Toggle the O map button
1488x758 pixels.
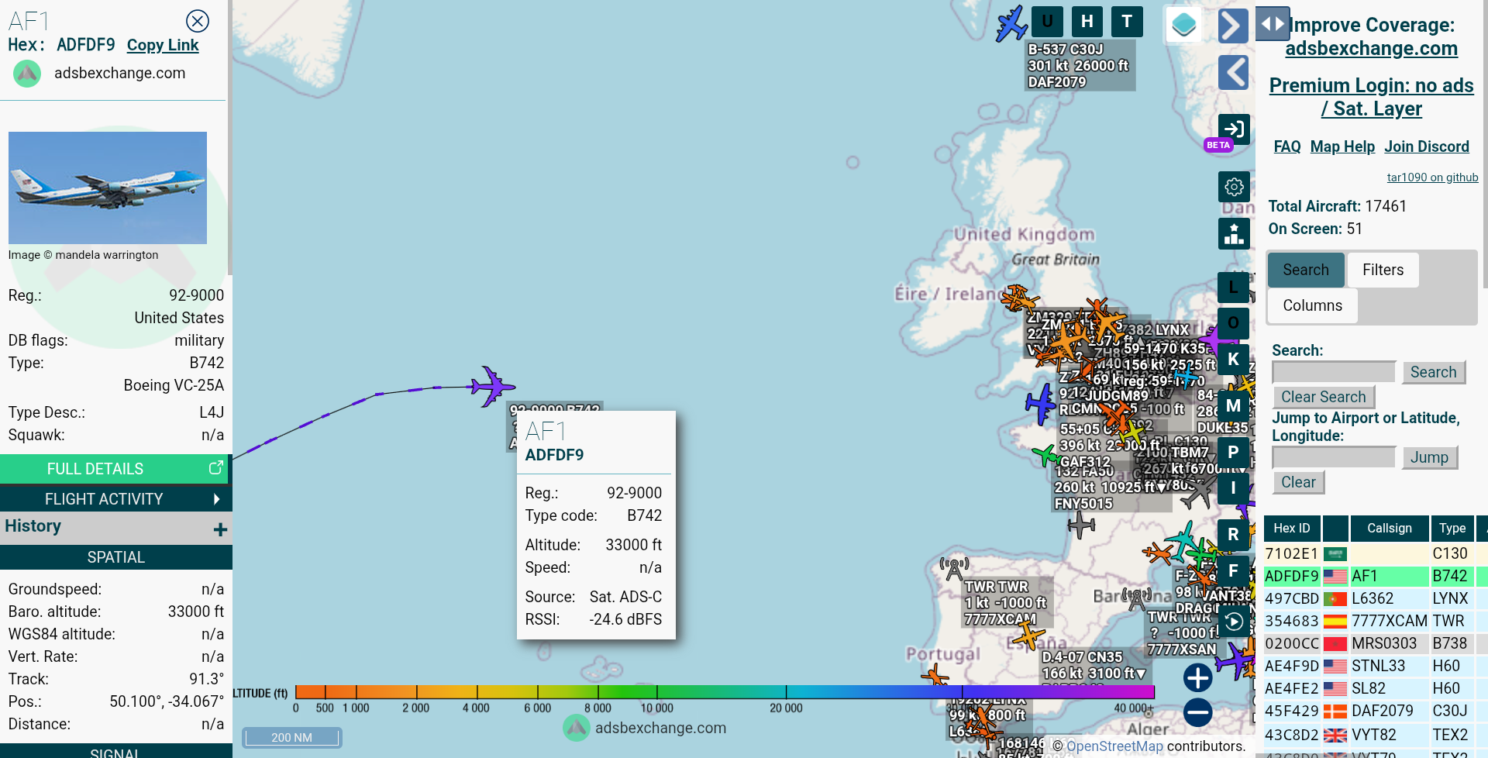click(x=1233, y=323)
